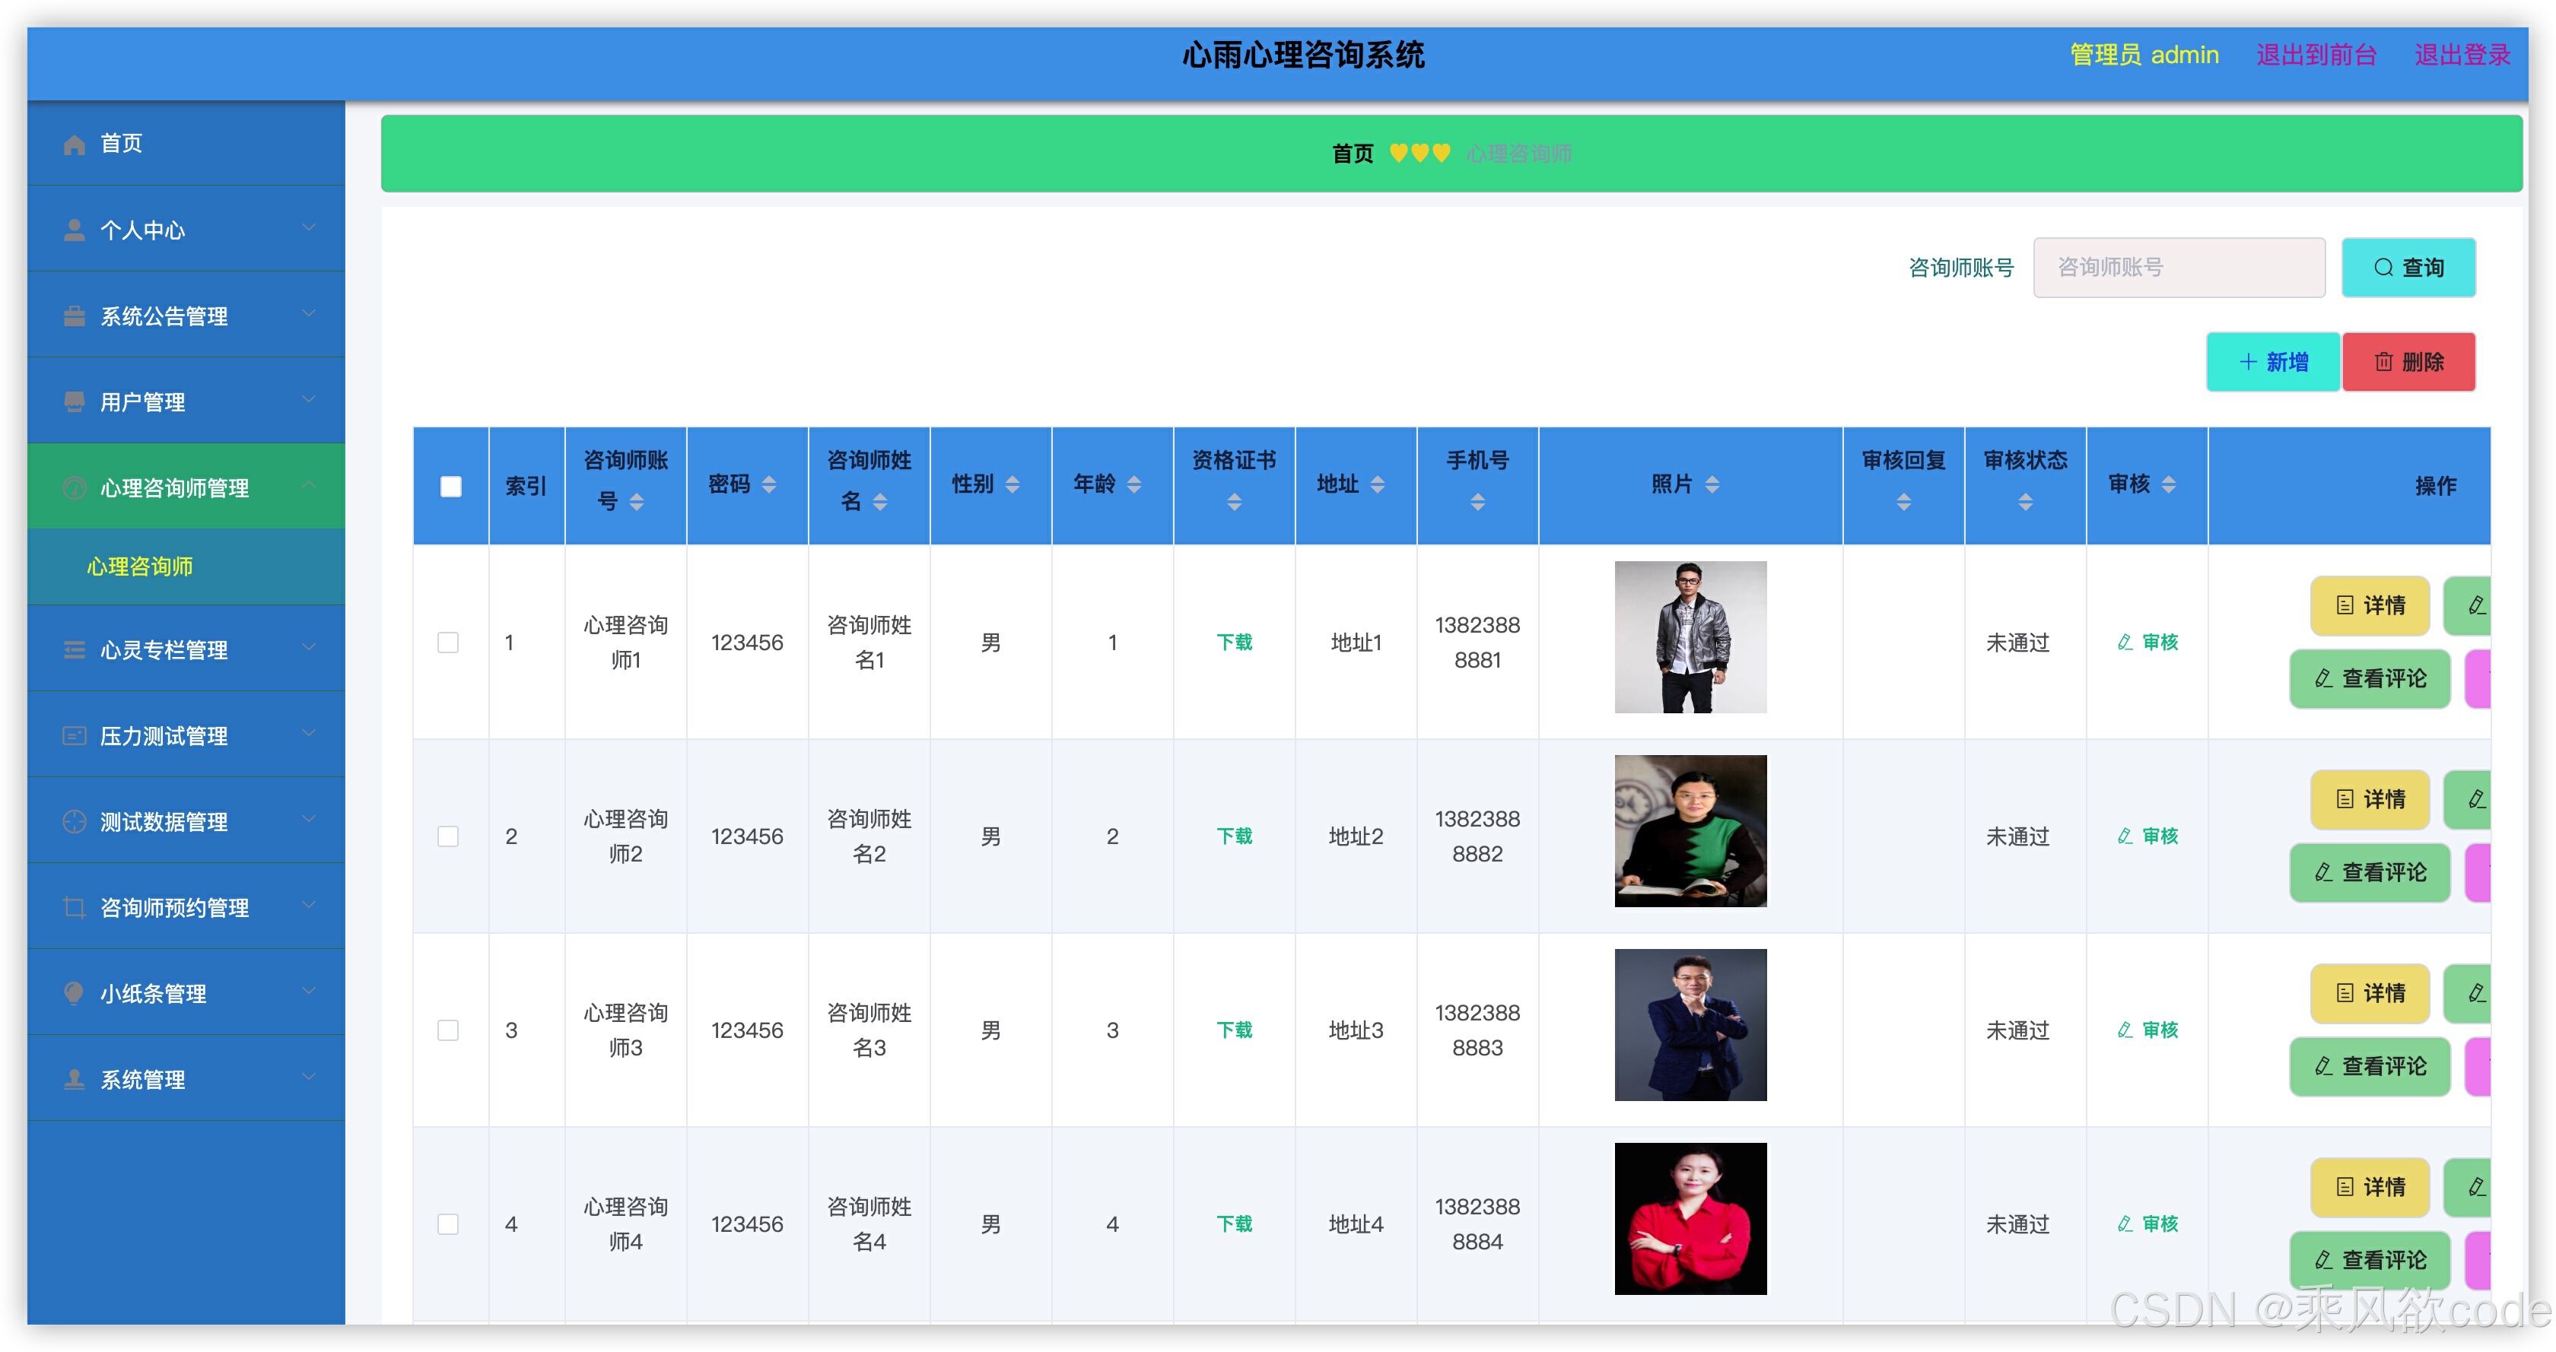The image size is (2556, 1352).
Task: Click the crop icon beside 咨询师预约管理
Action: click(x=75, y=908)
